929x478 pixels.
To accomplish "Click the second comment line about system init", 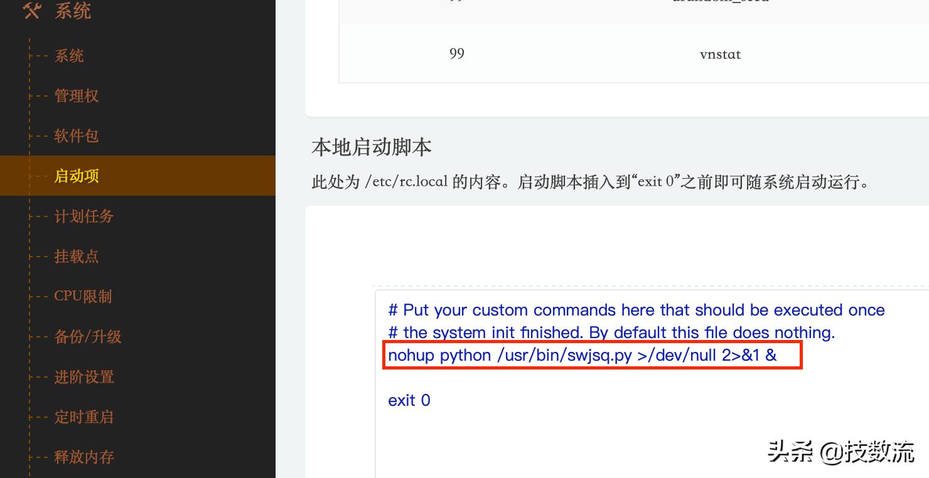I will point(611,332).
